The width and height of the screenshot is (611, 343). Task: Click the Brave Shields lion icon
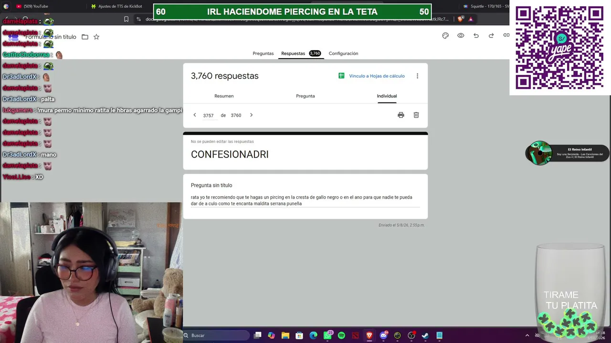click(460, 19)
